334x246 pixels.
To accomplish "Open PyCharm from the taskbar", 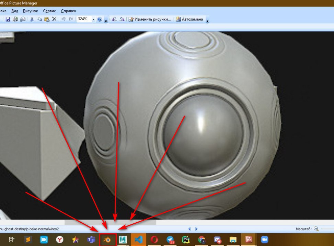I will coord(186,239).
